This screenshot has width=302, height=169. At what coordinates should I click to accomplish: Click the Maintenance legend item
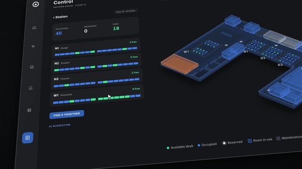tap(289, 138)
